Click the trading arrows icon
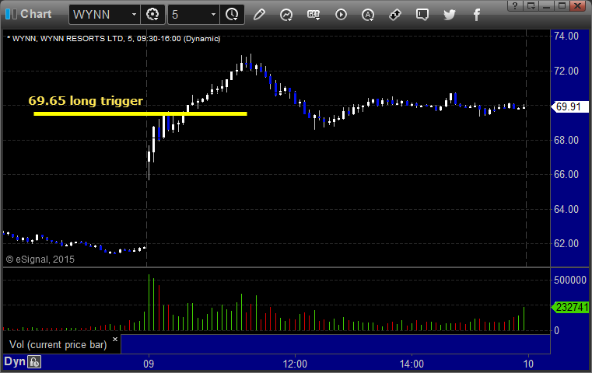 coord(395,15)
